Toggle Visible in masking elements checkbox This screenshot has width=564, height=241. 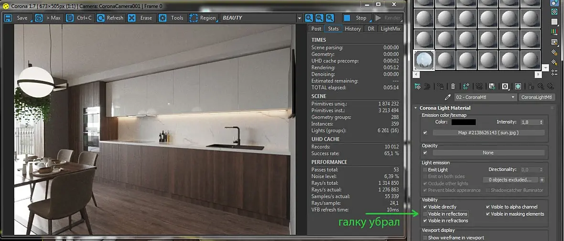click(x=488, y=214)
